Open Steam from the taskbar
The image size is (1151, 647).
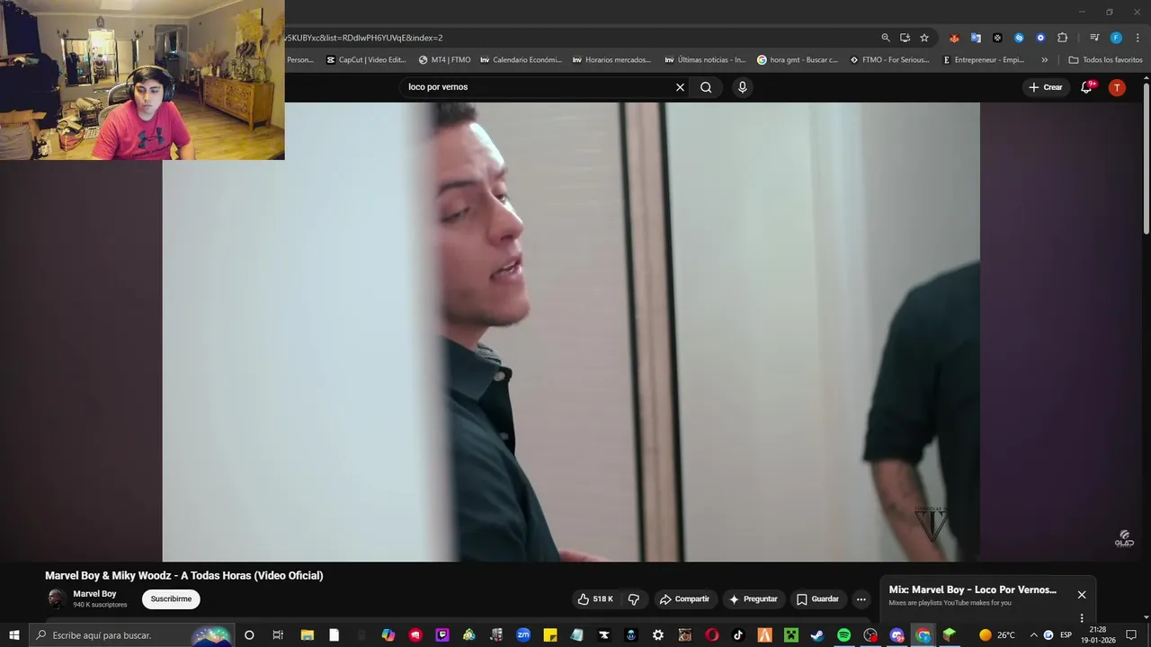coord(816,635)
